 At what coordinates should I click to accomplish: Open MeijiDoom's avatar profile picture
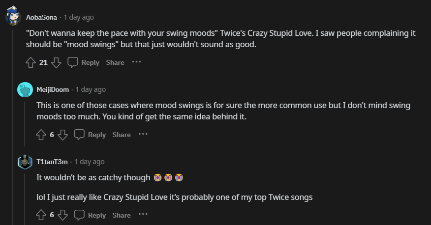point(25,89)
